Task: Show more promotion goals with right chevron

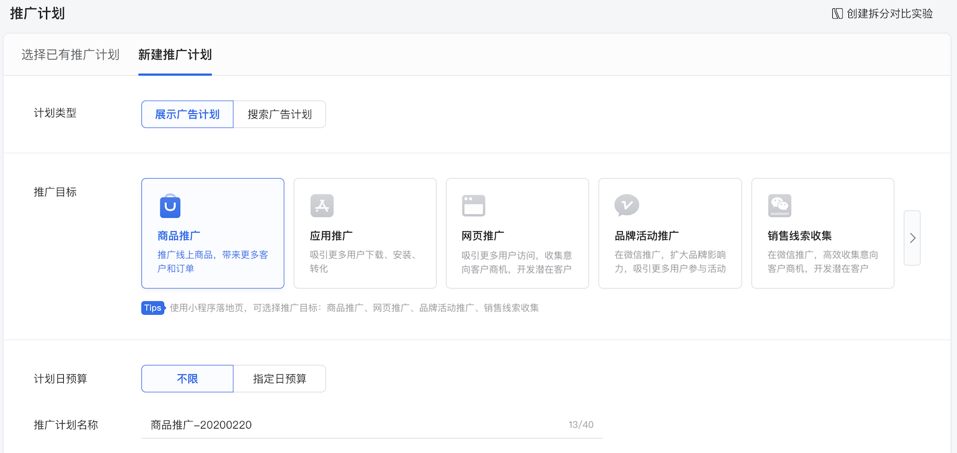Action: tap(912, 238)
